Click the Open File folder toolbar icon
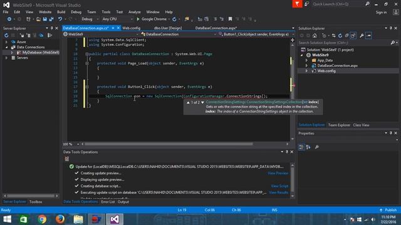 (x=38, y=19)
